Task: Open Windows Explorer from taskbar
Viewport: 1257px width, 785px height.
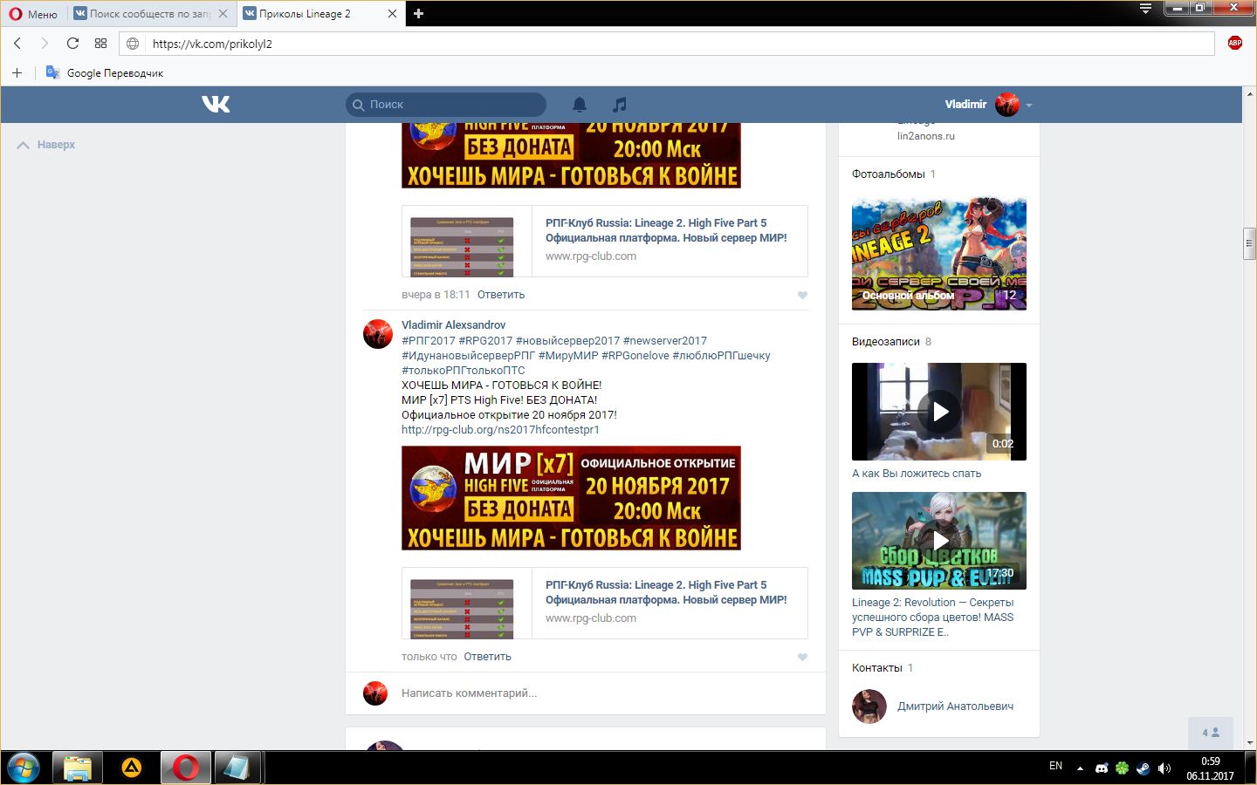Action: click(x=78, y=768)
